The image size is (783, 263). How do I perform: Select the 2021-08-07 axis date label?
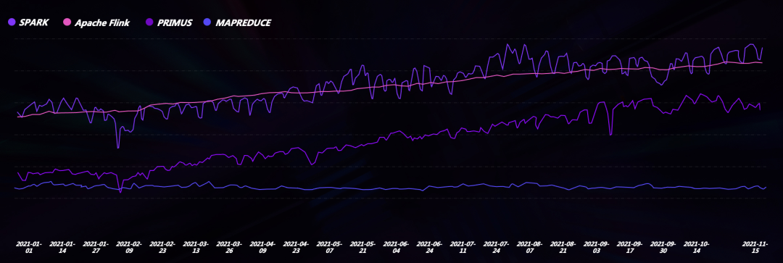[530, 248]
